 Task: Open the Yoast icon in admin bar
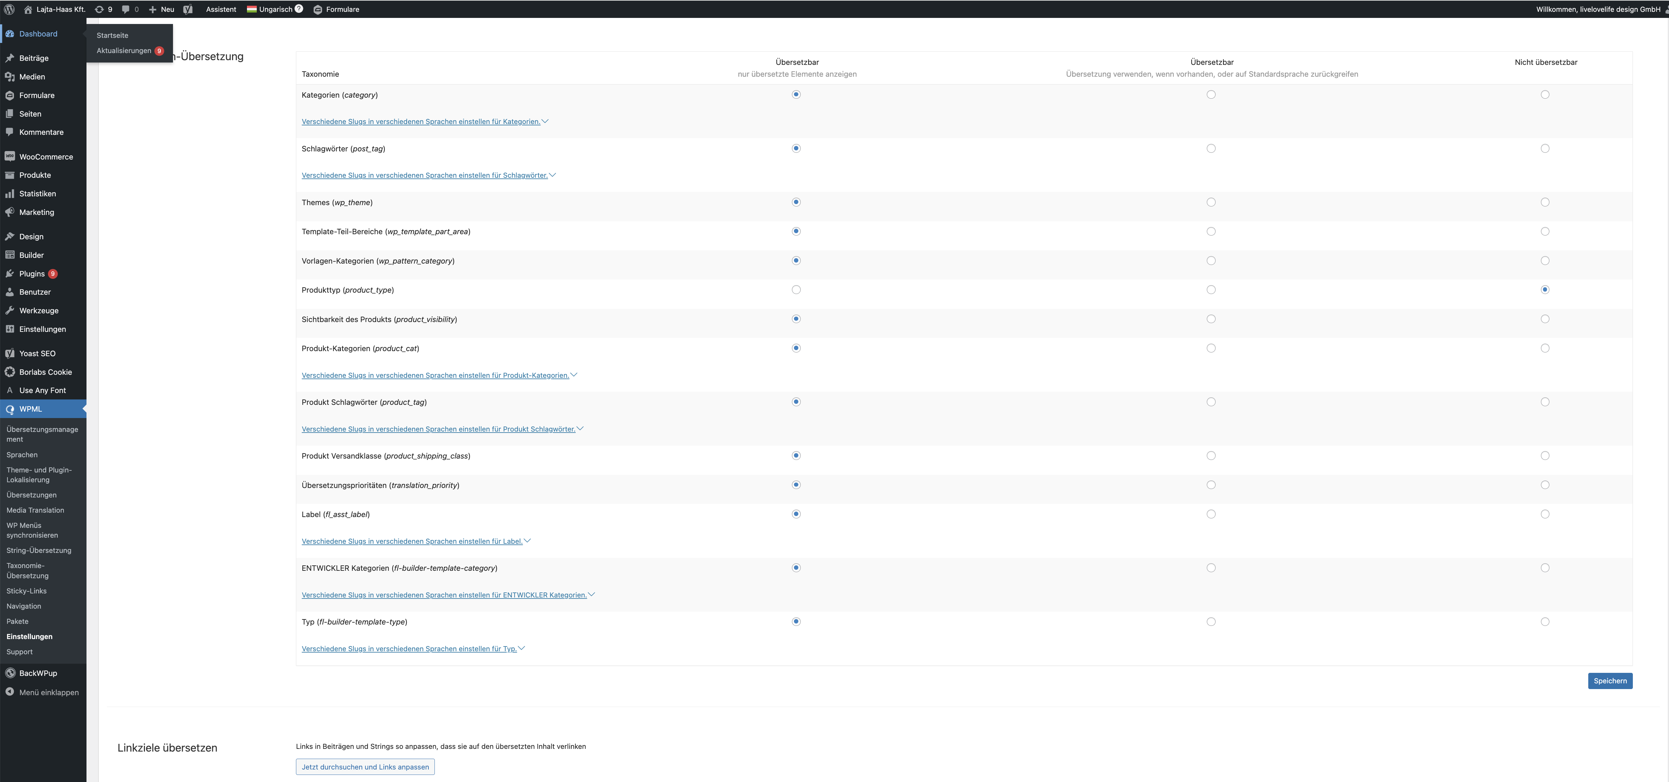tap(188, 9)
